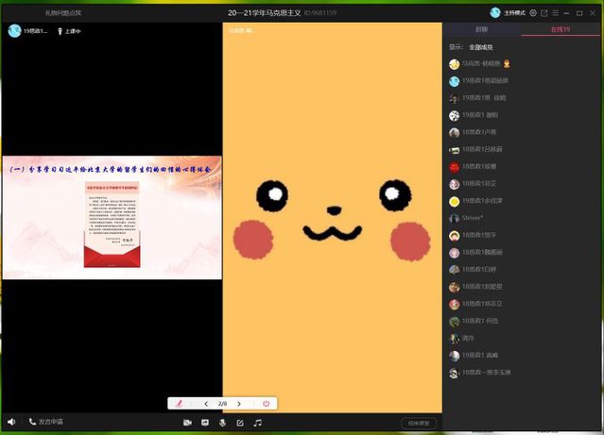Click the shared slide thumbnail with red envelope

point(112,217)
